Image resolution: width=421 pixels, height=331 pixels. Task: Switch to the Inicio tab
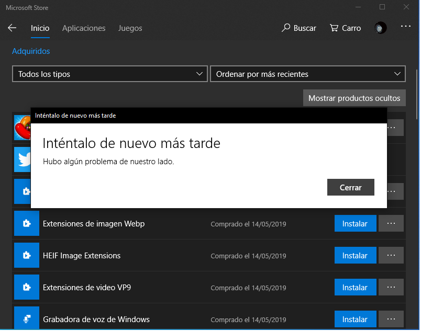40,28
